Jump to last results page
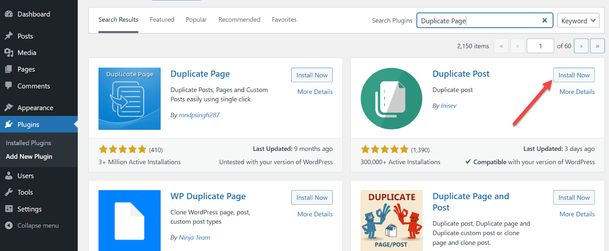609x251 pixels. [x=598, y=46]
